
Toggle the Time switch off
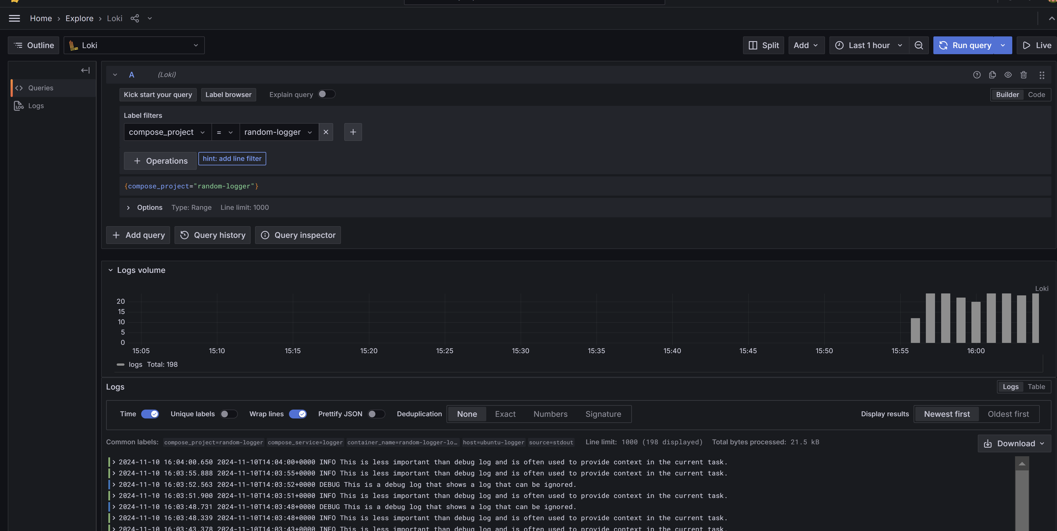click(x=150, y=414)
